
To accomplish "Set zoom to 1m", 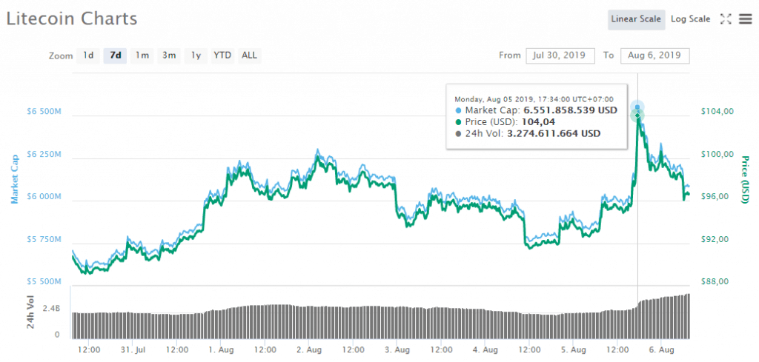I will pos(142,56).
